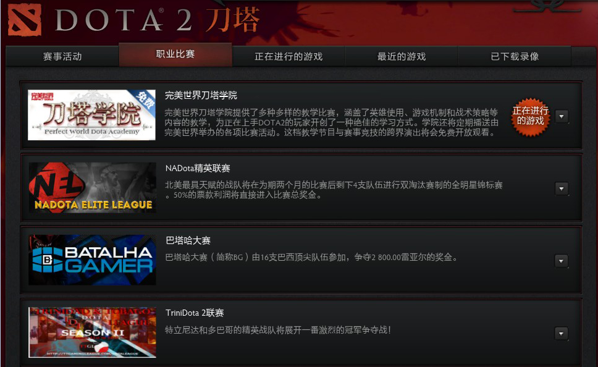The height and width of the screenshot is (367, 598).
Task: Open the TriniDota 2联赛 title link
Action: (195, 313)
